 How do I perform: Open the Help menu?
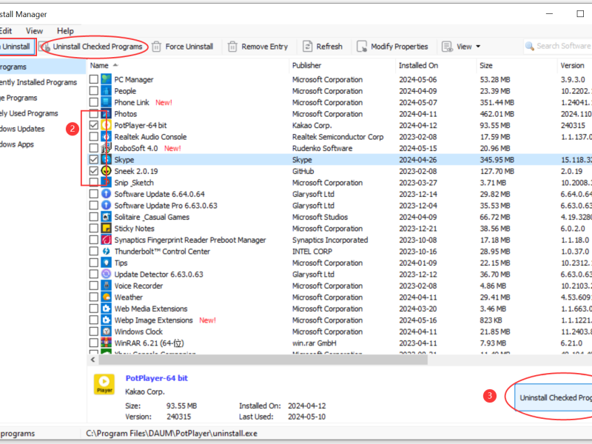tap(65, 31)
